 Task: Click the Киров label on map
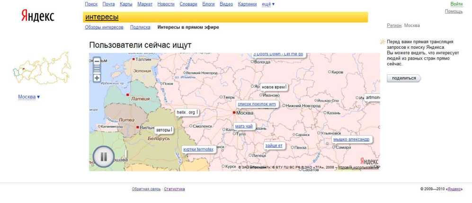337,72
